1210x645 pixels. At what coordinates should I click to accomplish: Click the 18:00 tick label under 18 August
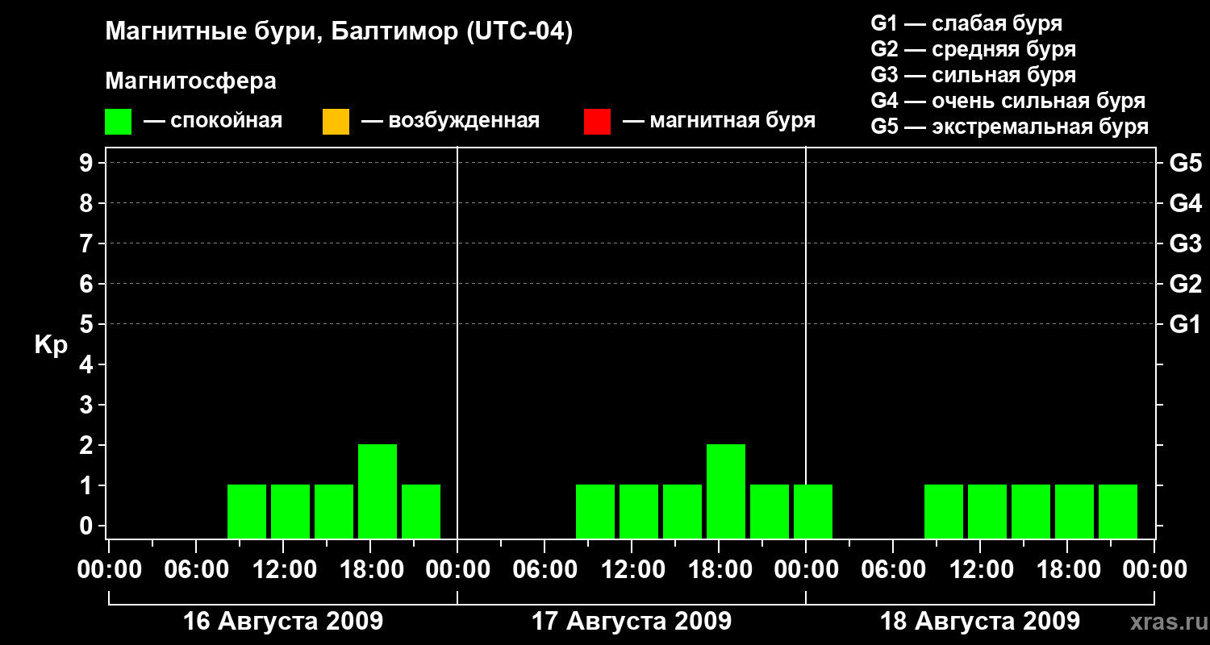[1068, 570]
